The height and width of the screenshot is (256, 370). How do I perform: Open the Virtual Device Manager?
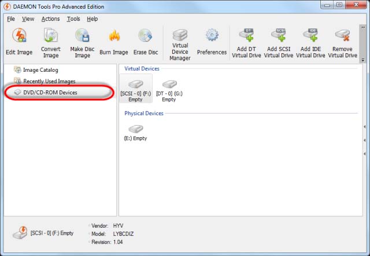[180, 45]
